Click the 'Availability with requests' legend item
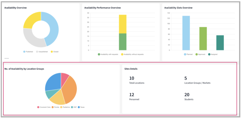This screenshot has width=241, height=119. [108, 54]
